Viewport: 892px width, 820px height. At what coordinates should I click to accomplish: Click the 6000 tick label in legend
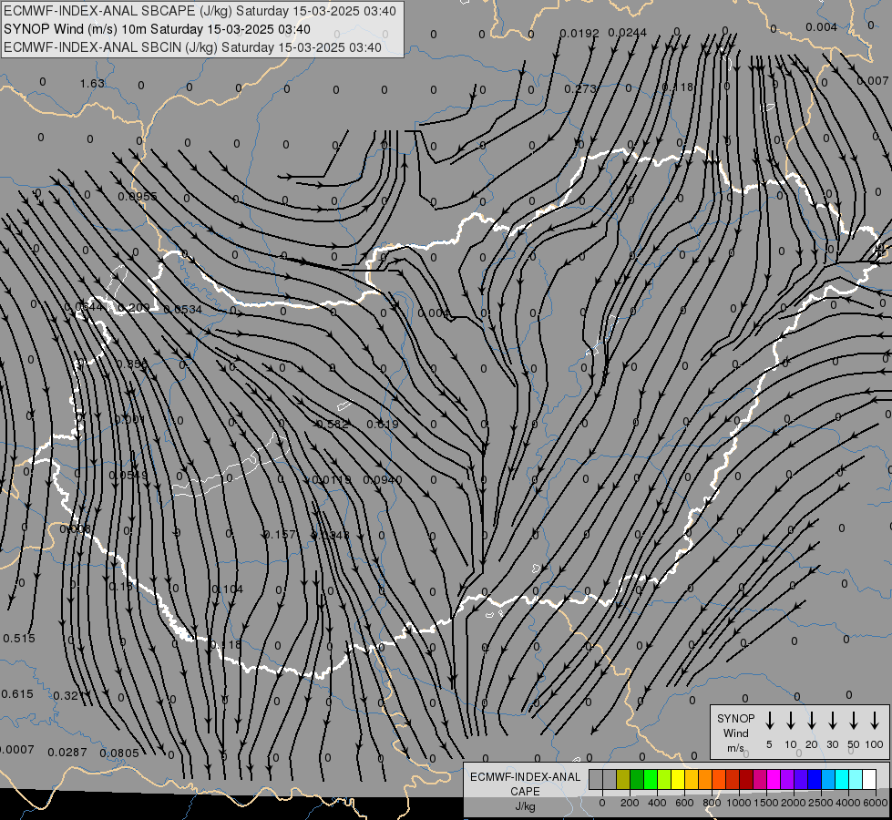[876, 803]
